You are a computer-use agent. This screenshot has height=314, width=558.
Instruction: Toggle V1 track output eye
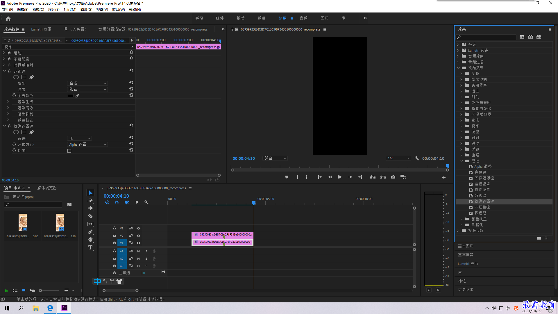pyautogui.click(x=139, y=243)
